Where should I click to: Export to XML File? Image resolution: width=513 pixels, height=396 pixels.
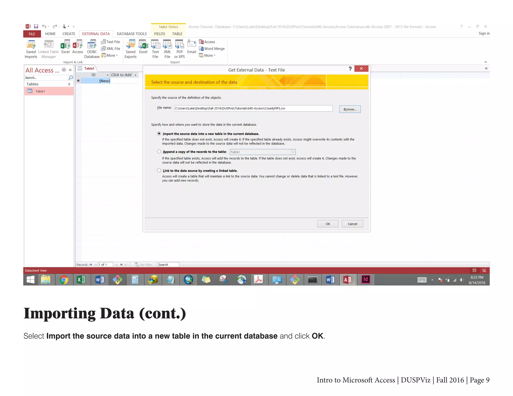point(167,49)
